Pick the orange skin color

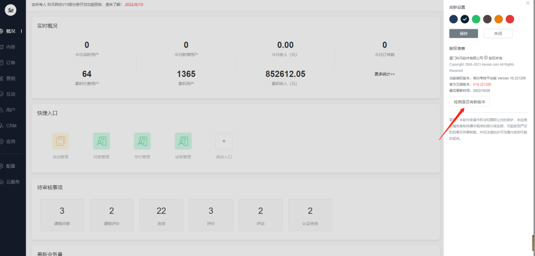click(498, 19)
